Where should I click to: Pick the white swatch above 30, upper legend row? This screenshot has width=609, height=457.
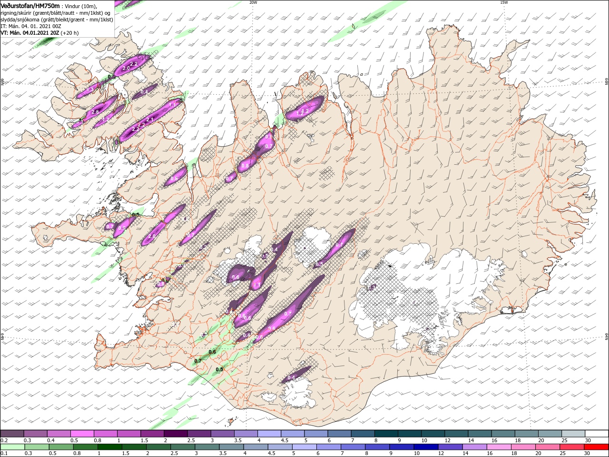coord(597,434)
